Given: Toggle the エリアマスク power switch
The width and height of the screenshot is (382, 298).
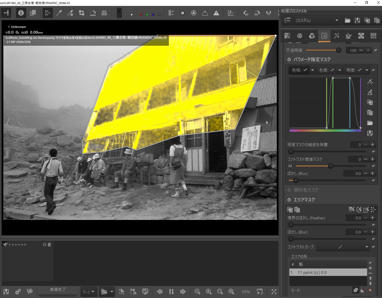Looking at the screenshot, I should pos(289,200).
